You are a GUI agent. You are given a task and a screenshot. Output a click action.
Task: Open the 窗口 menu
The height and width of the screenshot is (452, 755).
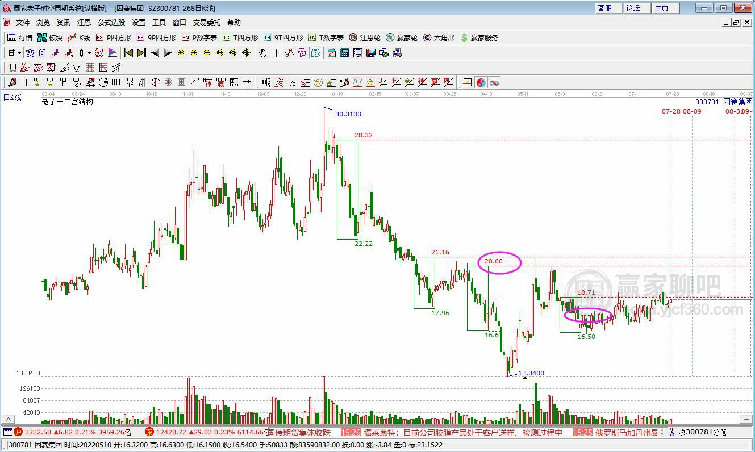[180, 23]
